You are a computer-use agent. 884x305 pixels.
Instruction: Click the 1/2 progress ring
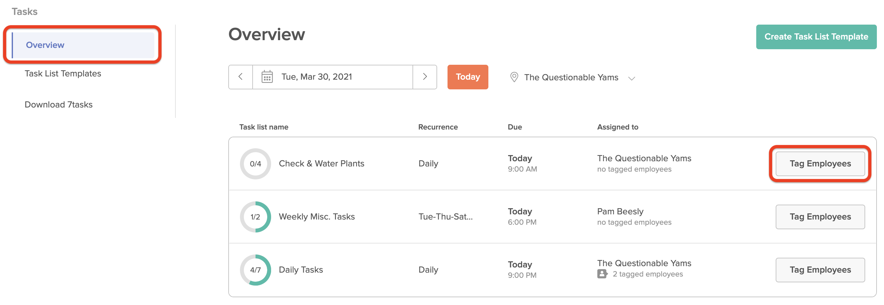pos(255,217)
